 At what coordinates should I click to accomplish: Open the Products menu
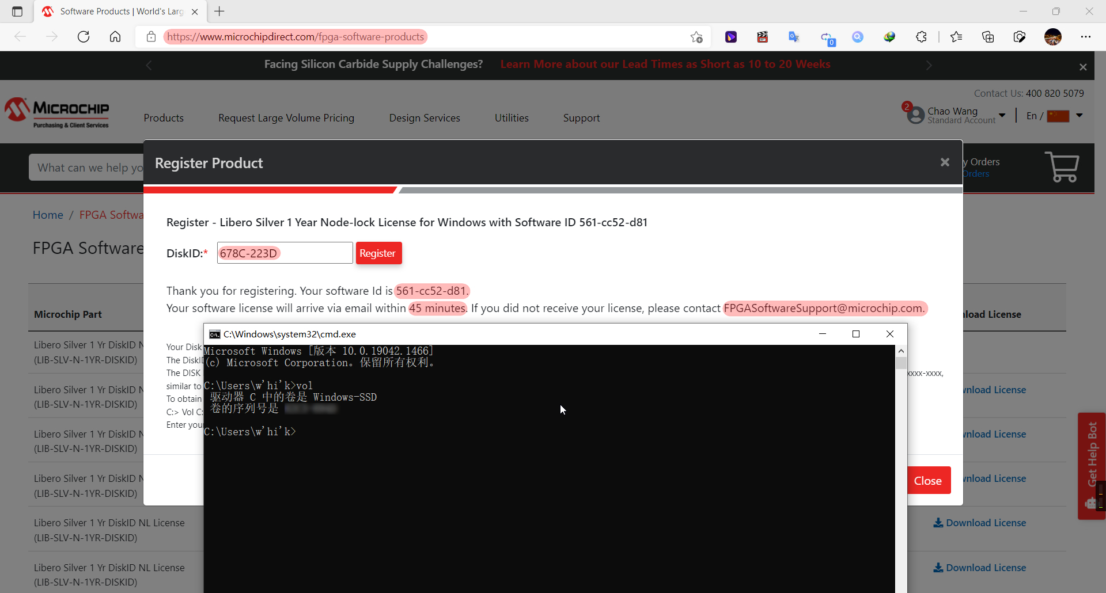pyautogui.click(x=164, y=118)
